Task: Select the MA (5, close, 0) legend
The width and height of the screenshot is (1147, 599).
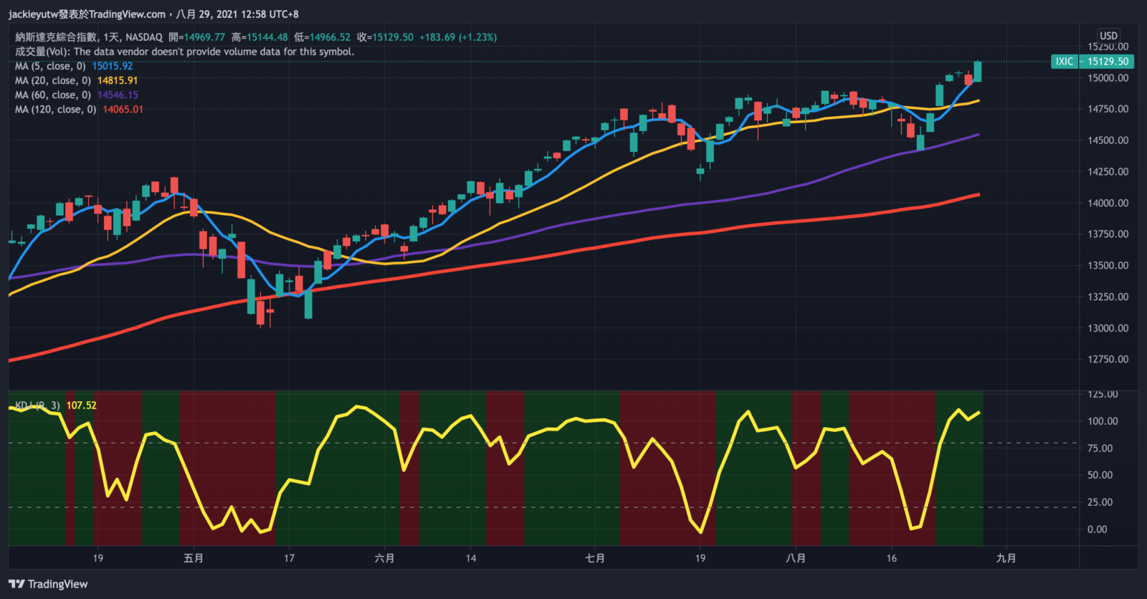Action: pyautogui.click(x=50, y=66)
